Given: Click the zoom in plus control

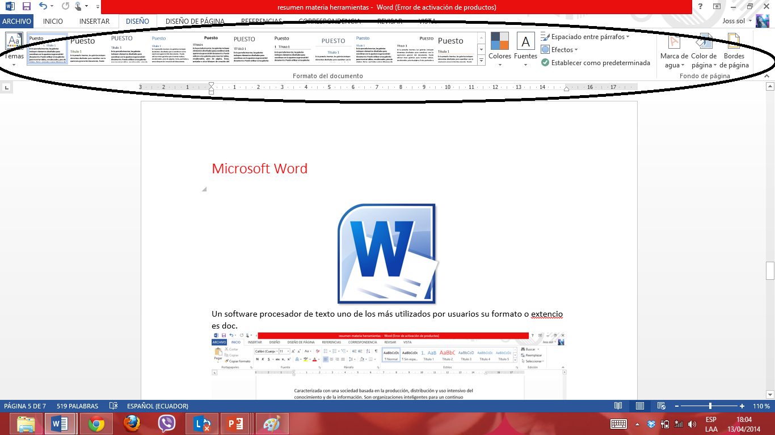Looking at the screenshot, I should pos(742,406).
